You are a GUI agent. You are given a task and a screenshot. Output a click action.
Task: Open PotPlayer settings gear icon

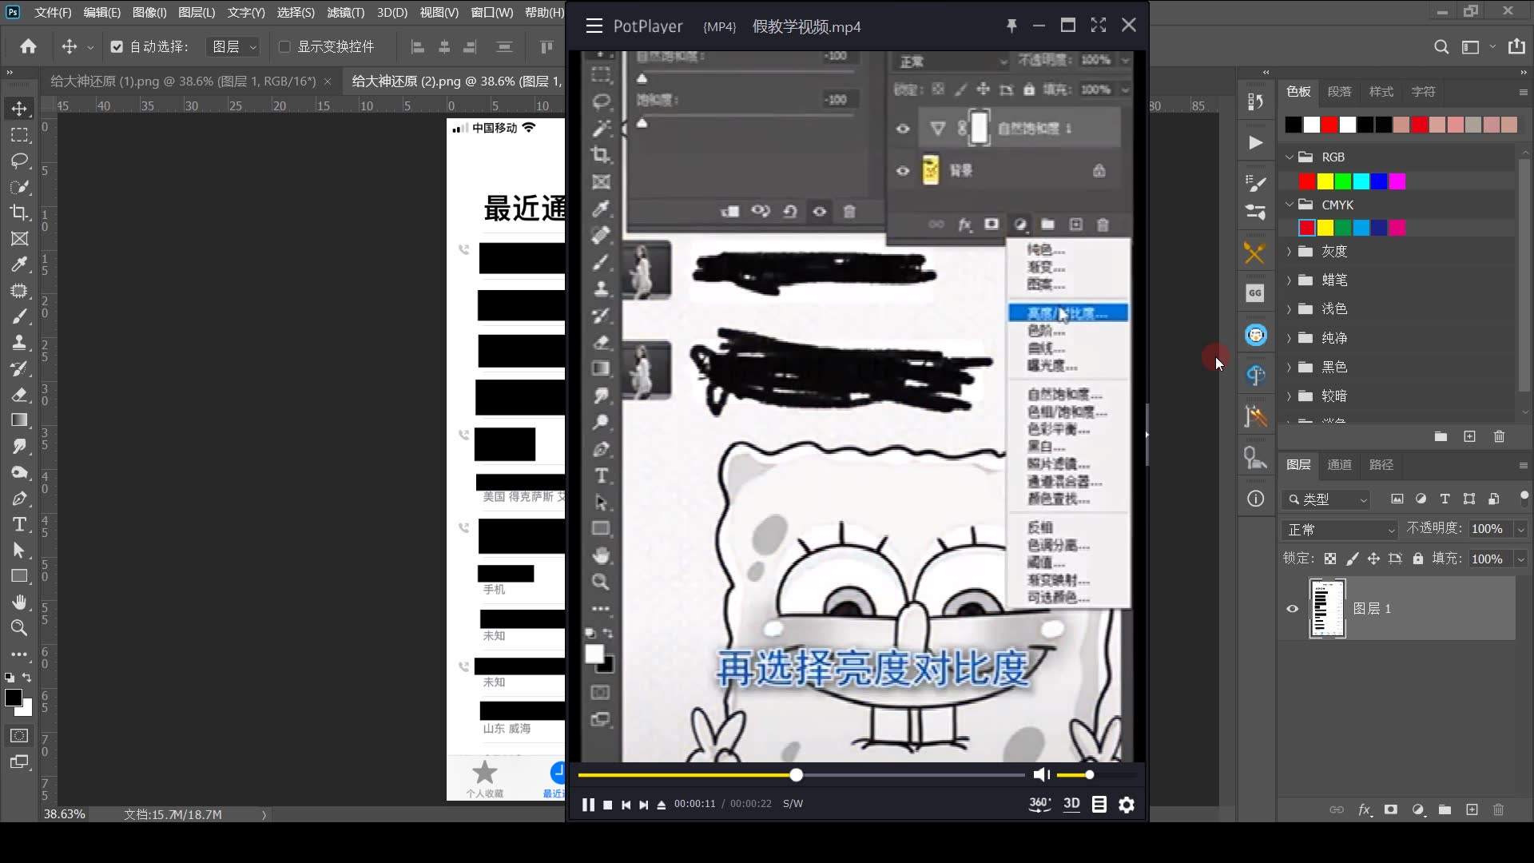click(x=1127, y=805)
